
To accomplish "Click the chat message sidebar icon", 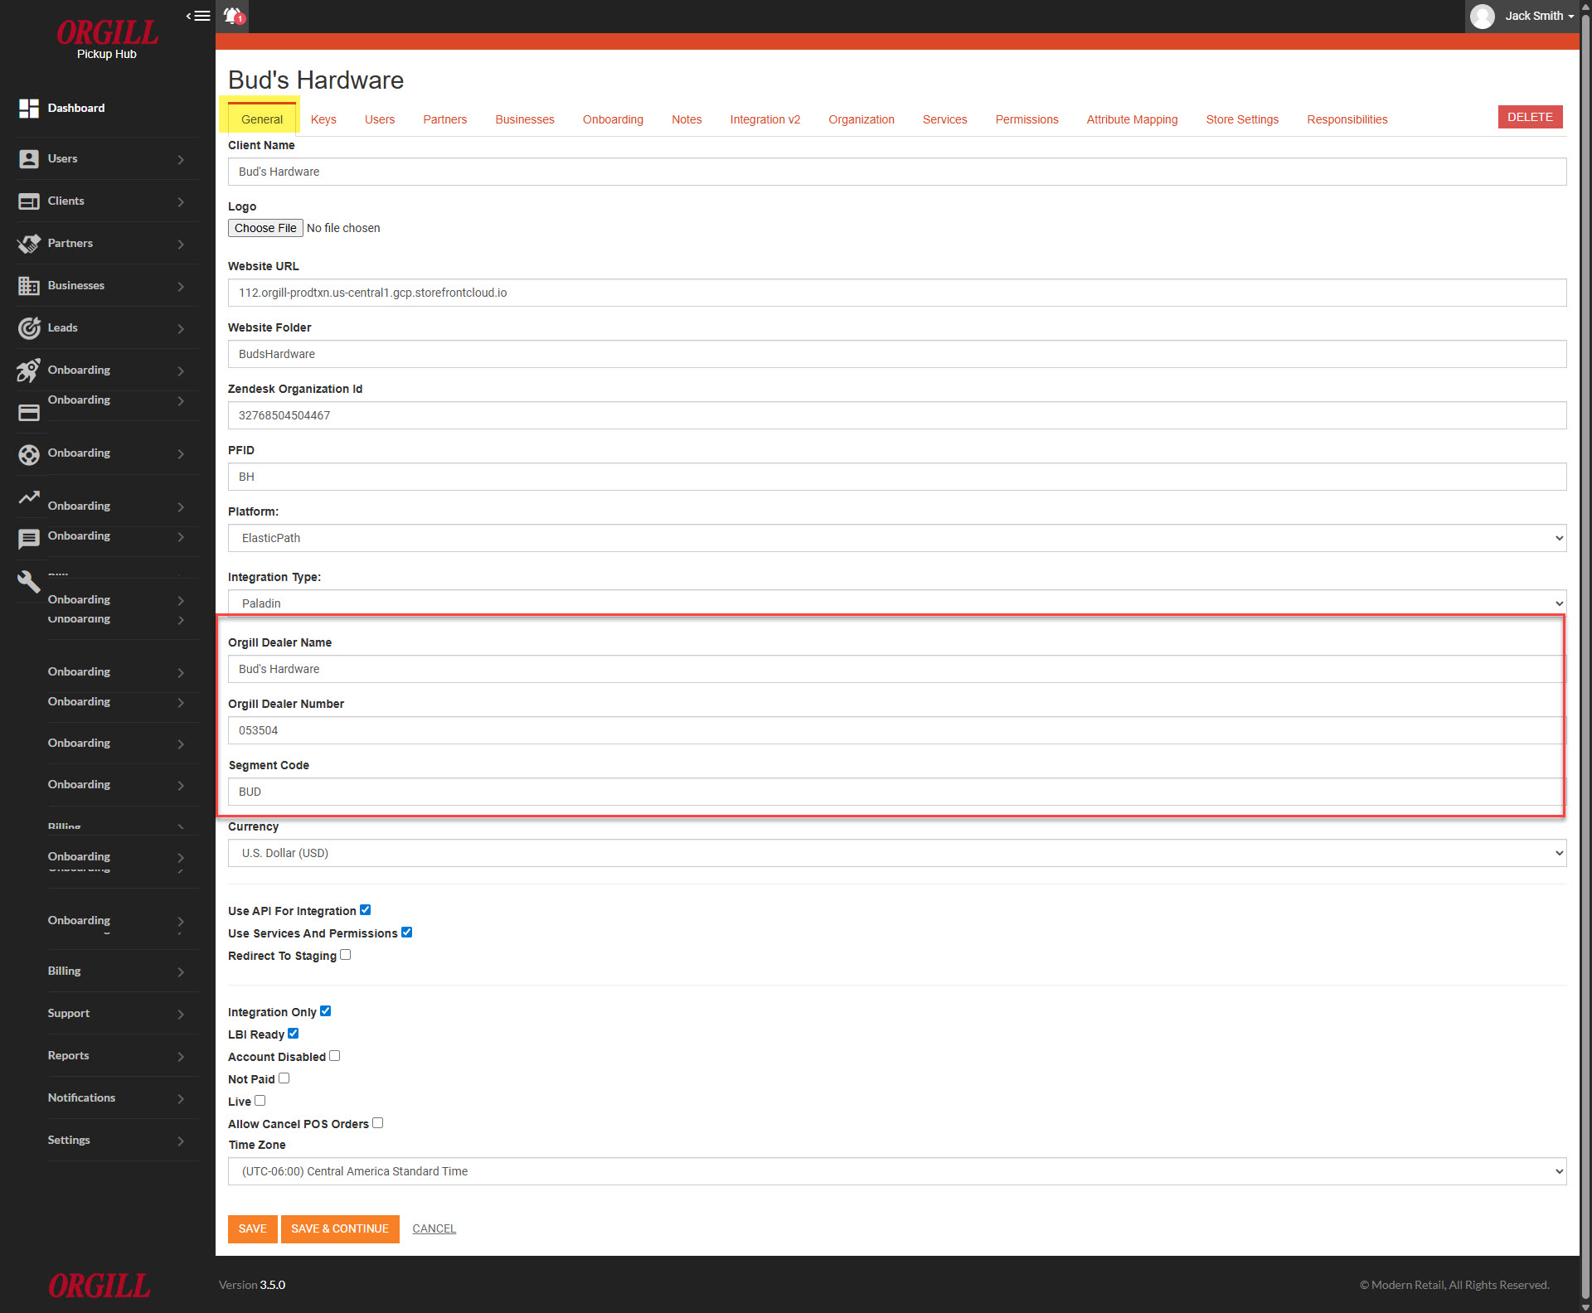I will (x=29, y=540).
